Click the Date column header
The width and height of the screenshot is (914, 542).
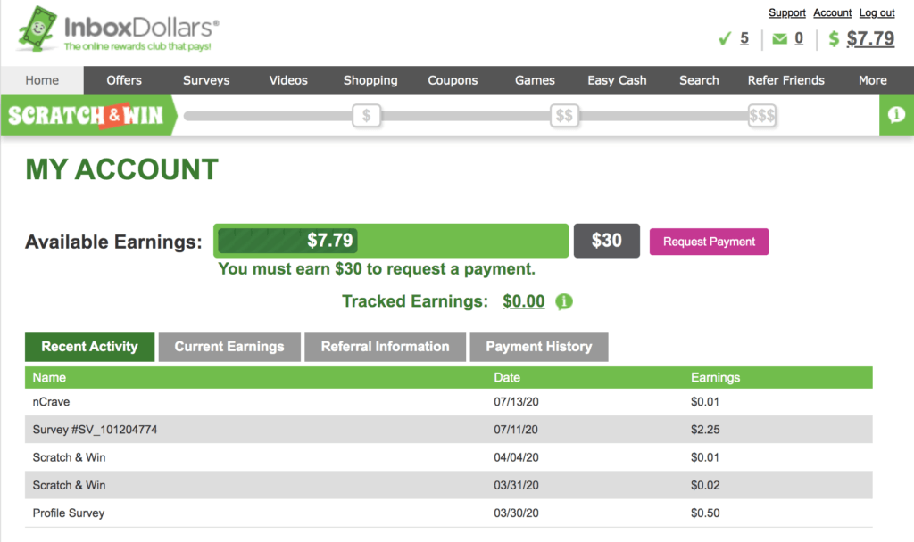point(507,377)
